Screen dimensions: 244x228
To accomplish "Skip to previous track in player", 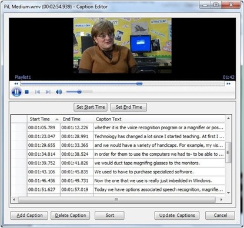I will pyautogui.click(x=38, y=92).
